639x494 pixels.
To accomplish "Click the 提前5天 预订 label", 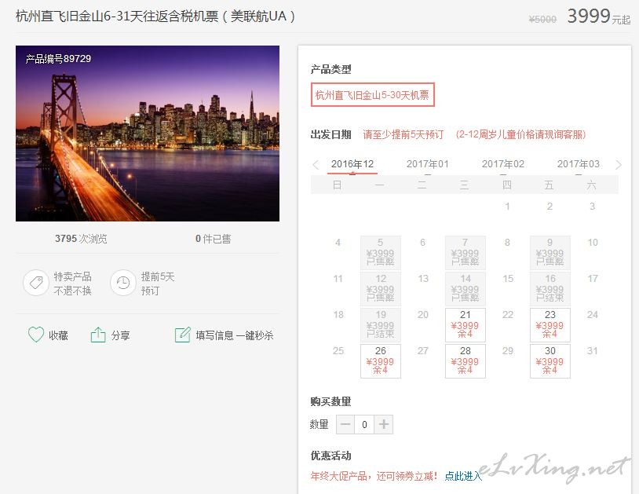I will point(158,284).
